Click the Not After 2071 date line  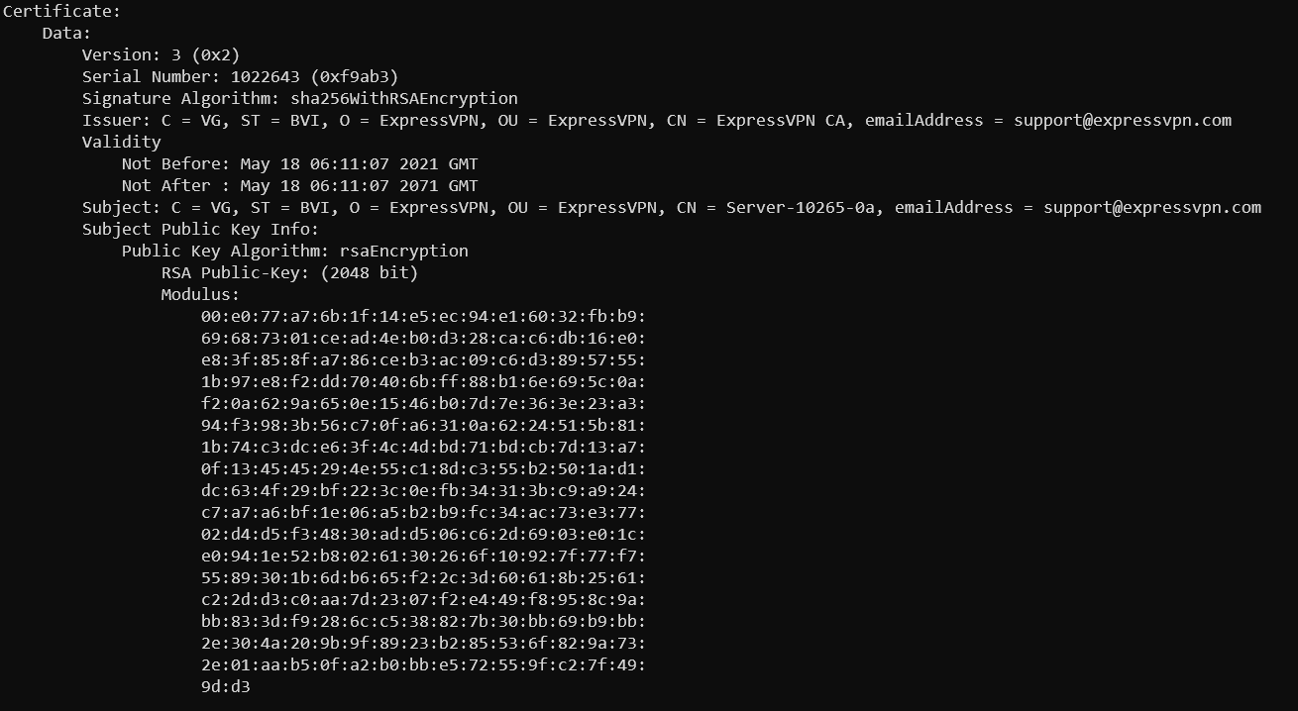tap(299, 185)
